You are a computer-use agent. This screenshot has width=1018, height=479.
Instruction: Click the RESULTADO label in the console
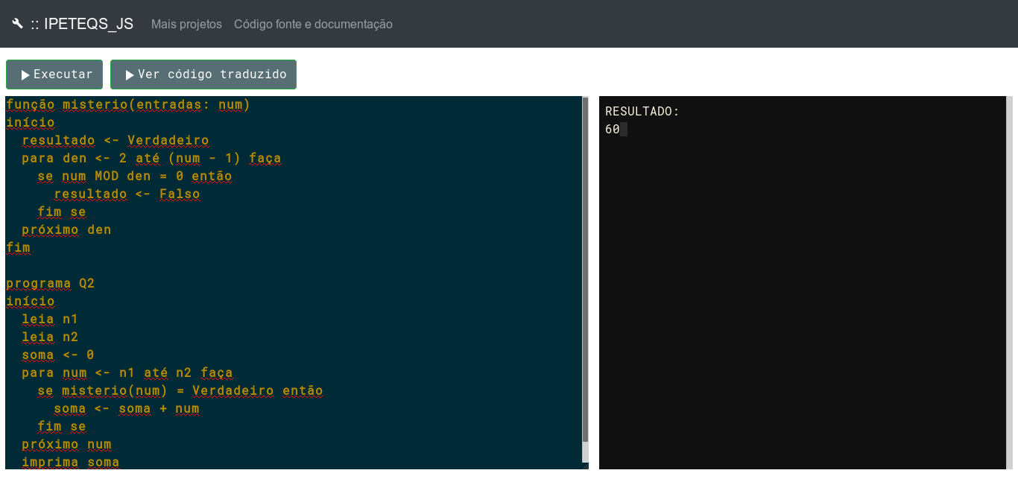[x=642, y=112]
